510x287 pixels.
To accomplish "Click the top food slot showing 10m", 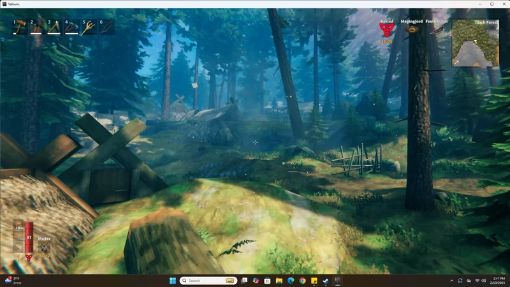I will coord(18,225).
